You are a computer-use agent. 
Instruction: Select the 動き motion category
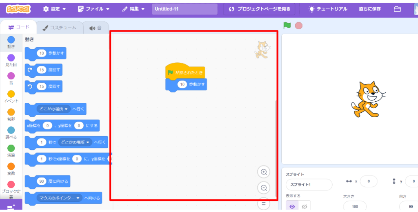[11, 42]
